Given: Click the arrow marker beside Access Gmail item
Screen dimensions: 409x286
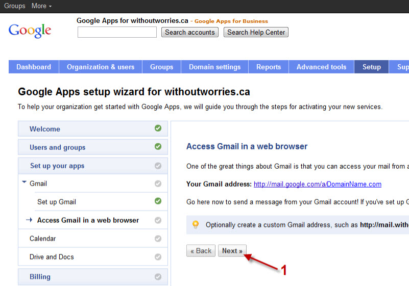Looking at the screenshot, I should pyautogui.click(x=29, y=220).
